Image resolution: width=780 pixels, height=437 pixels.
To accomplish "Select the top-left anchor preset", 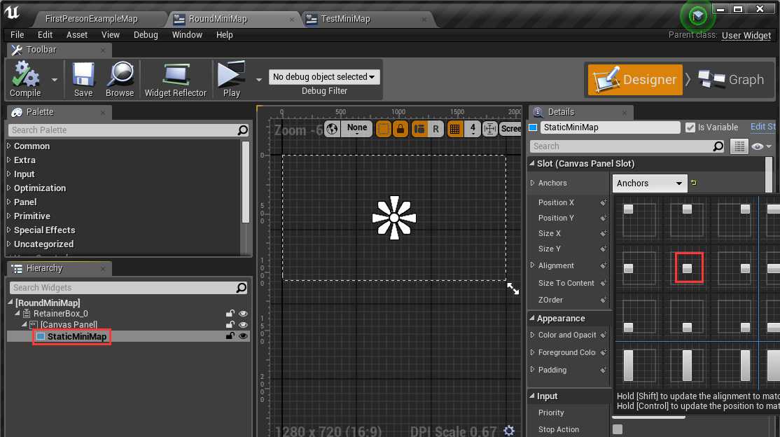I will coord(639,219).
